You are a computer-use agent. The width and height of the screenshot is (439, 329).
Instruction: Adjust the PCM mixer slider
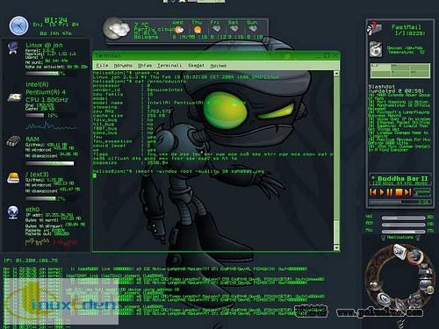(403, 225)
